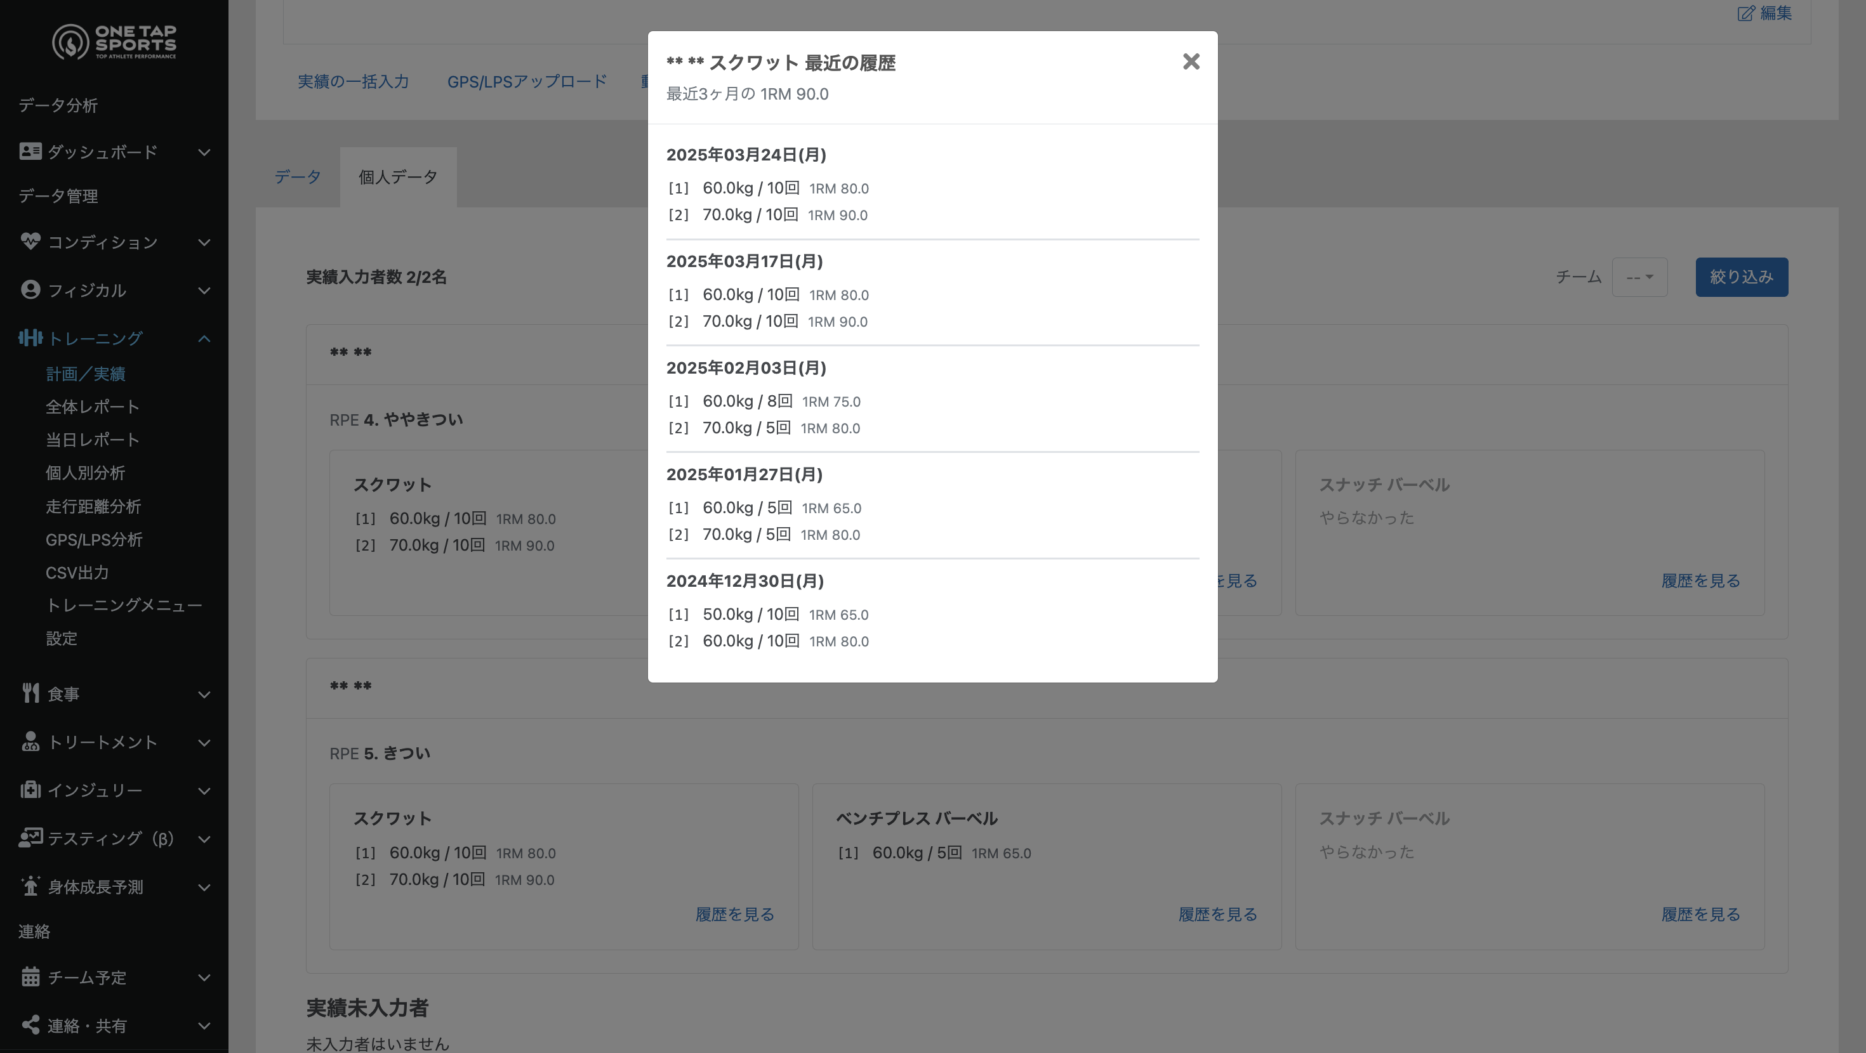Click the 身体成長予測 figure icon
Image resolution: width=1866 pixels, height=1053 pixels.
30,886
